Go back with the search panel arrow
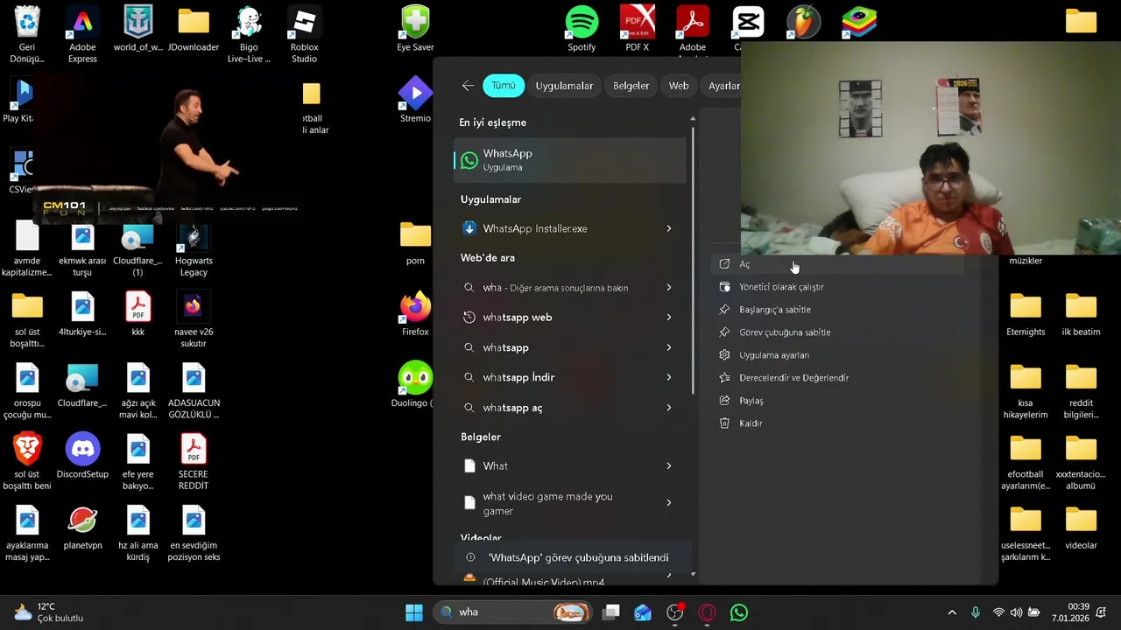 [x=468, y=86]
